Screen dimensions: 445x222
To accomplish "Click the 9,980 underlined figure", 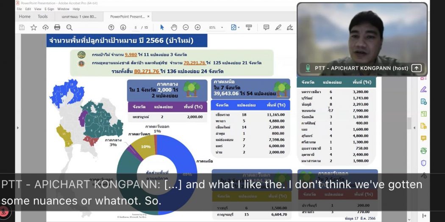I will [x=131, y=55].
